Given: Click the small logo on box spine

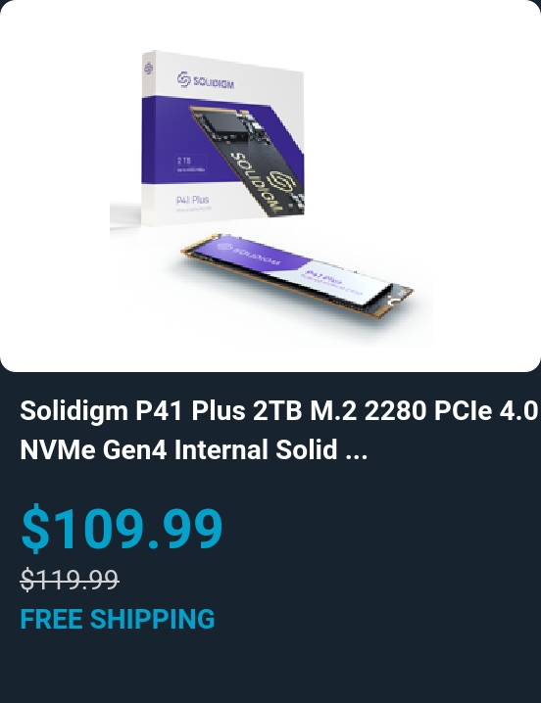Looking at the screenshot, I should click(149, 69).
